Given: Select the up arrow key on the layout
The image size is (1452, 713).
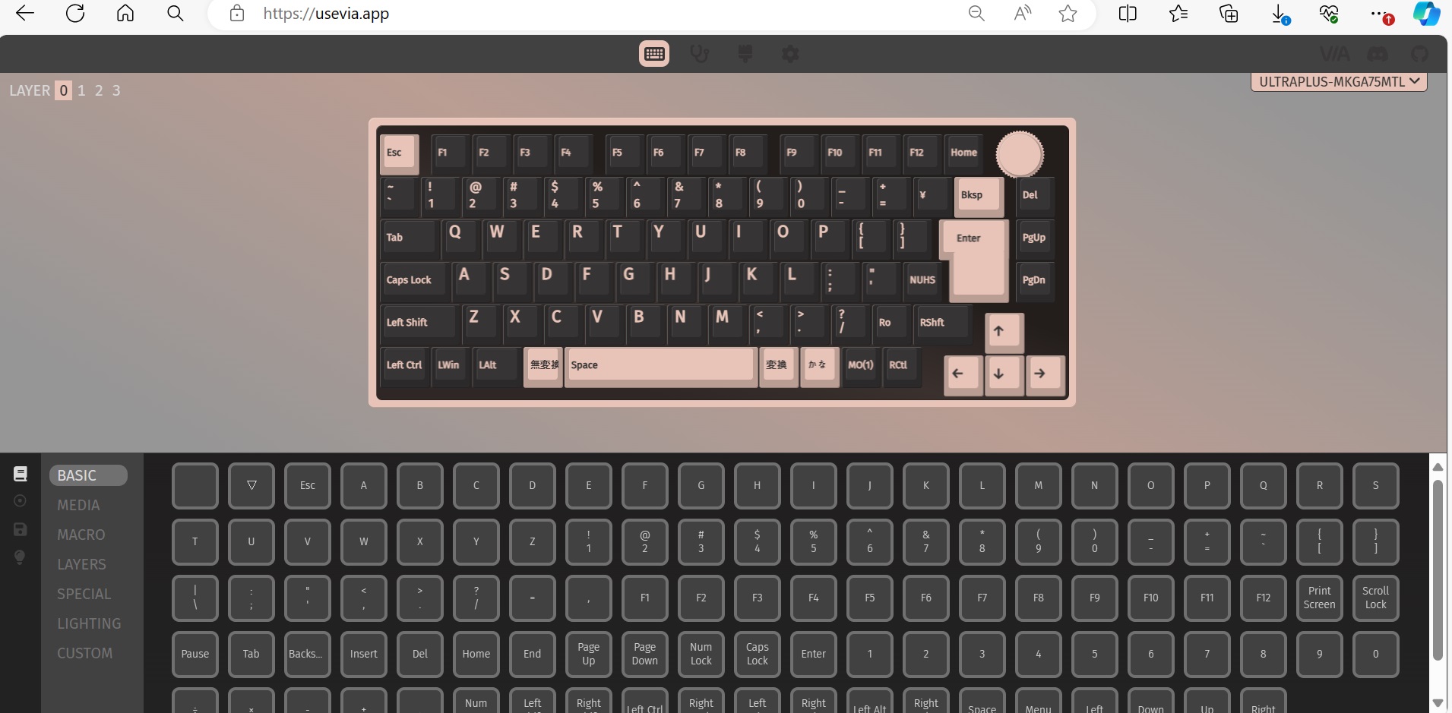Looking at the screenshot, I should [x=1004, y=332].
